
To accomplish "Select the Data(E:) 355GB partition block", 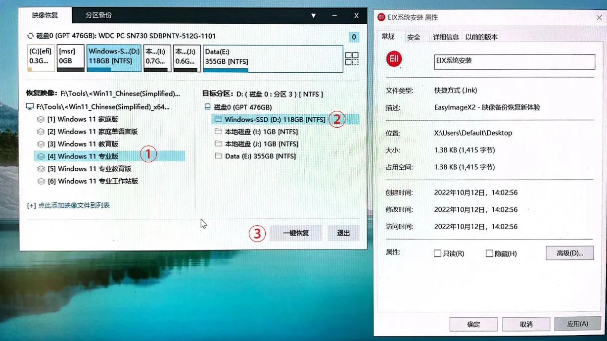I will pos(273,58).
